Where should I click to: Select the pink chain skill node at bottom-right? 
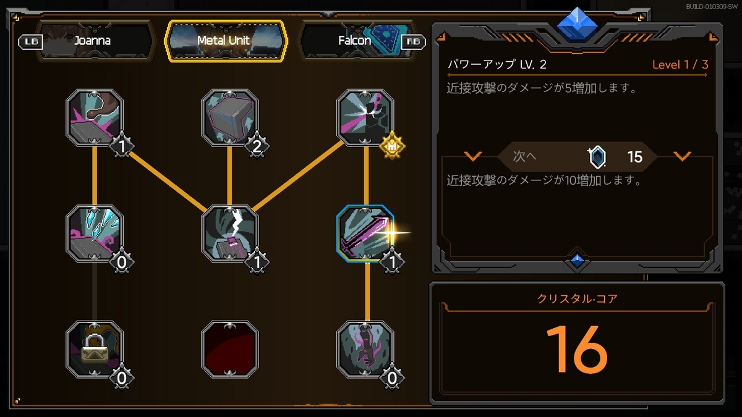tap(365, 349)
